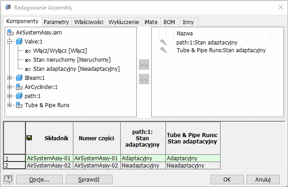This screenshot has height=187, width=288.
Task: Open the Inny tab
Action: (x=188, y=22)
